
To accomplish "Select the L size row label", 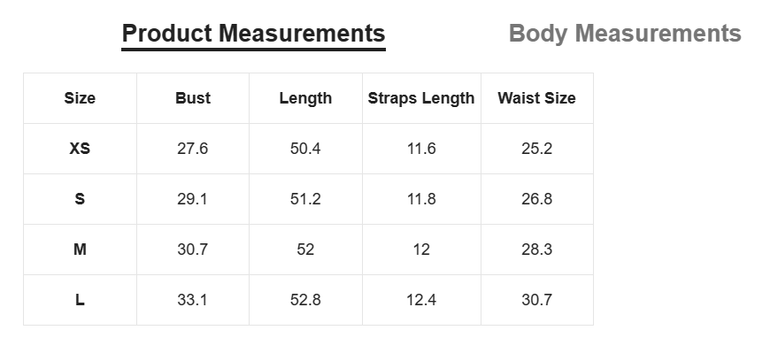I will 80,300.
